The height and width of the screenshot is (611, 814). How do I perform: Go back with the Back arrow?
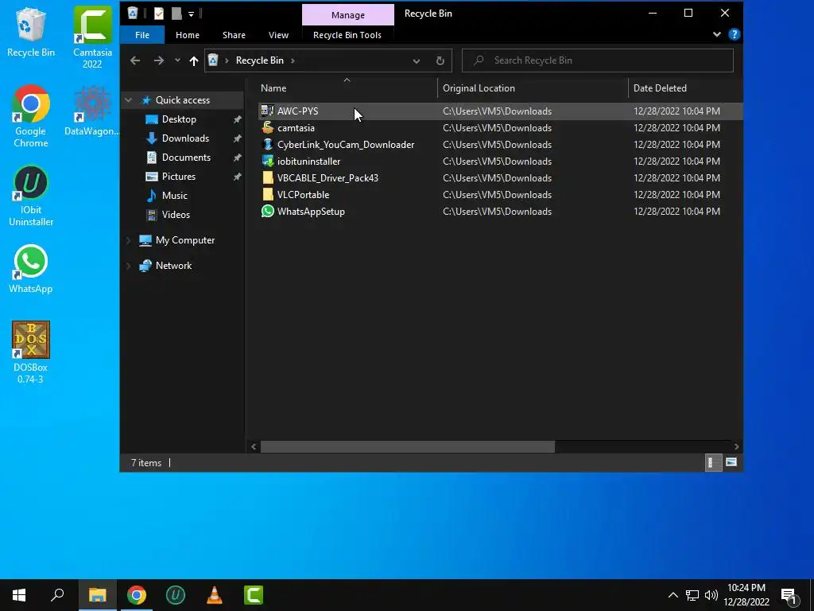coord(135,60)
